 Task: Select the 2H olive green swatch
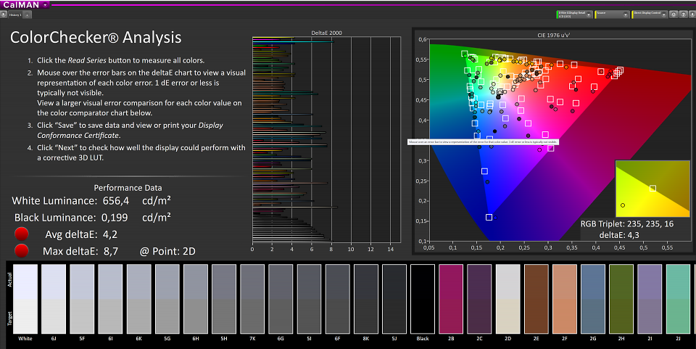[621, 299]
